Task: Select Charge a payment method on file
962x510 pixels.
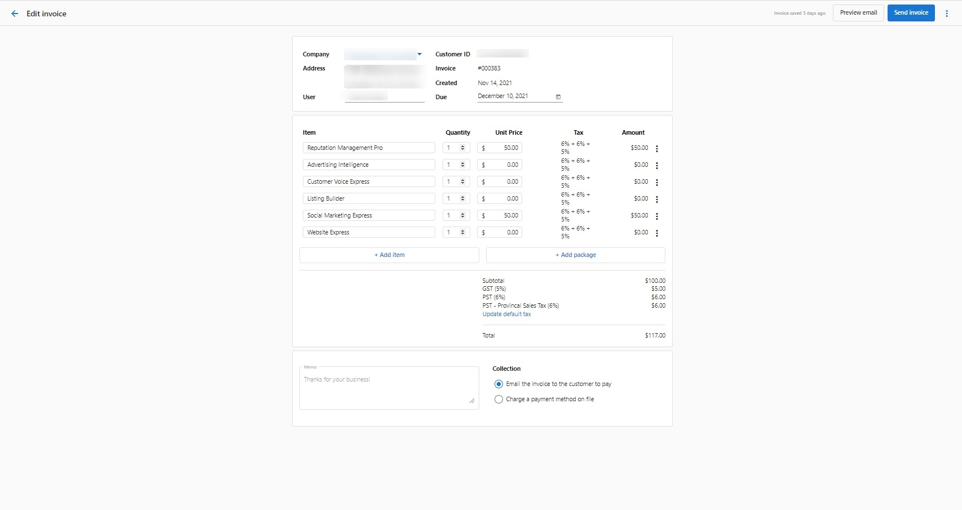Action: [x=498, y=400]
